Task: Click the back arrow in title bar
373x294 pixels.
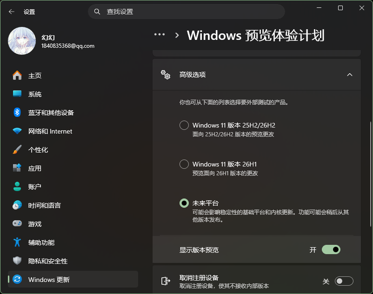Action: tap(12, 12)
